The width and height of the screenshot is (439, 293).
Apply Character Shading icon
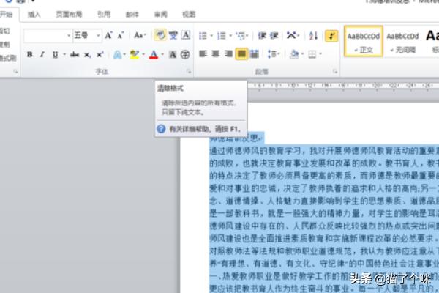pyautogui.click(x=173, y=54)
